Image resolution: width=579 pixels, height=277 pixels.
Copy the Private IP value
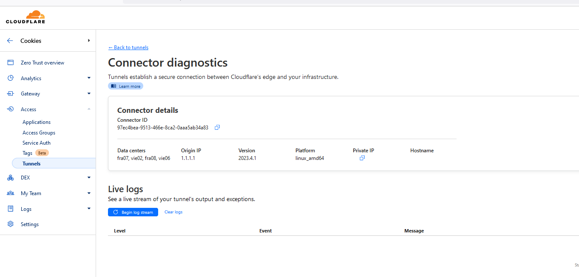(x=362, y=158)
